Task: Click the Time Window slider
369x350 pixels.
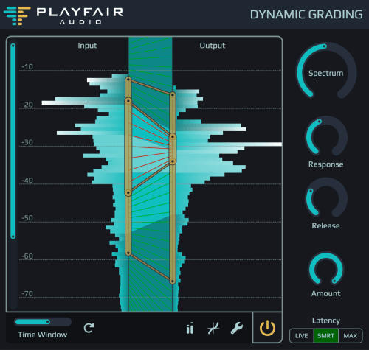Action: (x=43, y=322)
